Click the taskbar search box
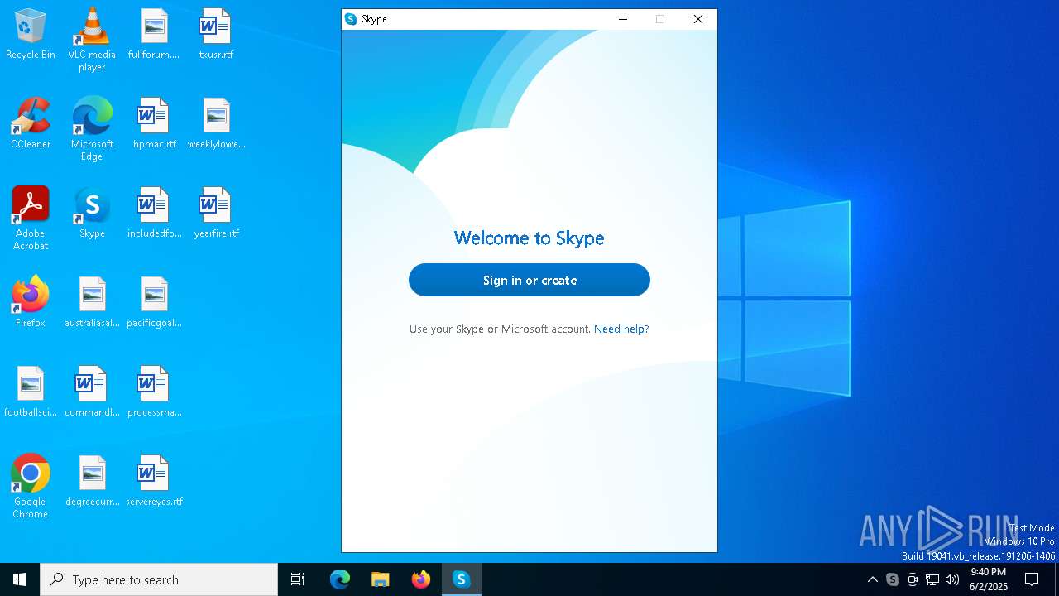Image resolution: width=1059 pixels, height=596 pixels. (159, 579)
